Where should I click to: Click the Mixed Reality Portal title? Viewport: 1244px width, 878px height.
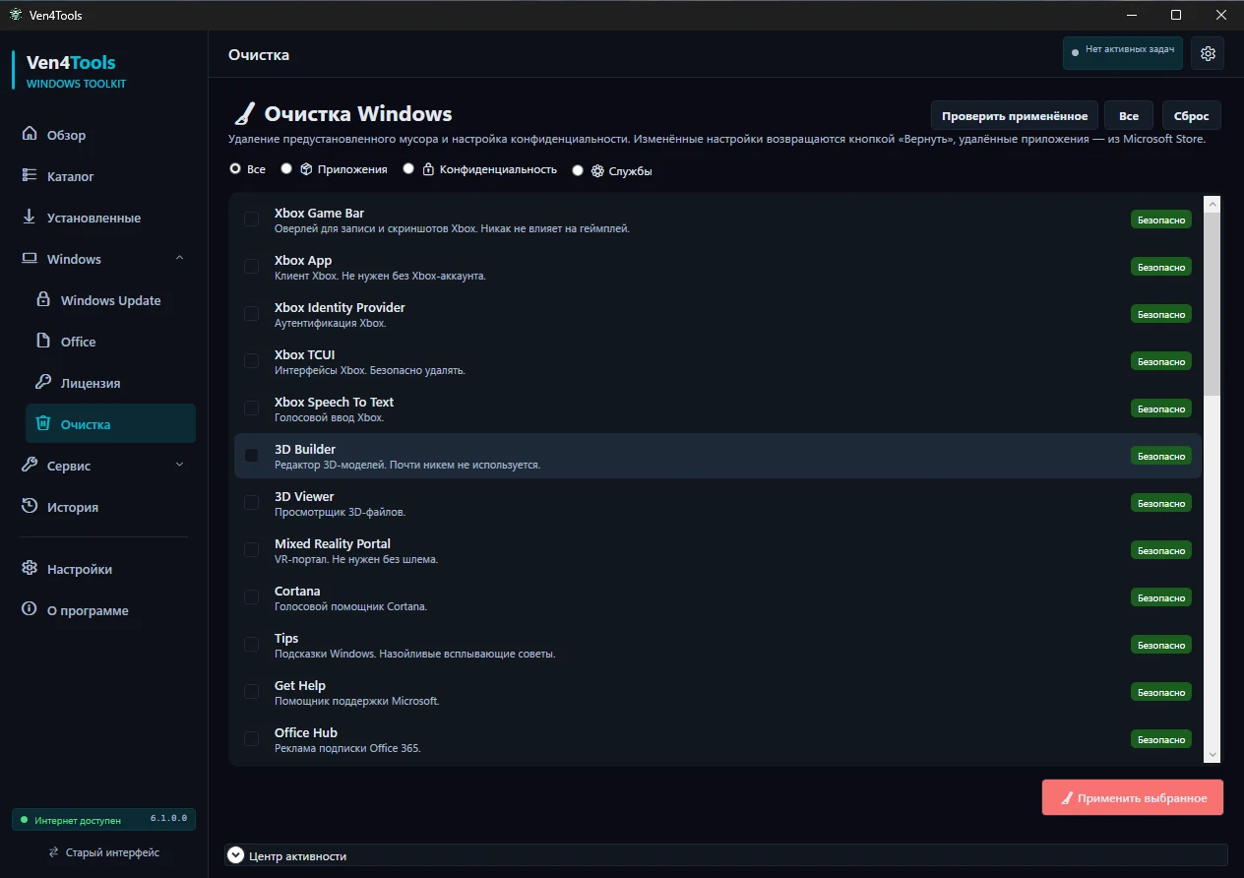click(x=333, y=543)
